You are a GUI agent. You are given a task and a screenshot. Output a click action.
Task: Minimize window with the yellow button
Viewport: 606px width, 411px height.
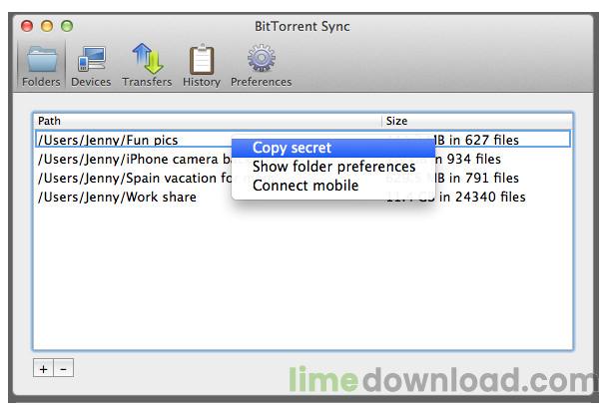(x=47, y=26)
